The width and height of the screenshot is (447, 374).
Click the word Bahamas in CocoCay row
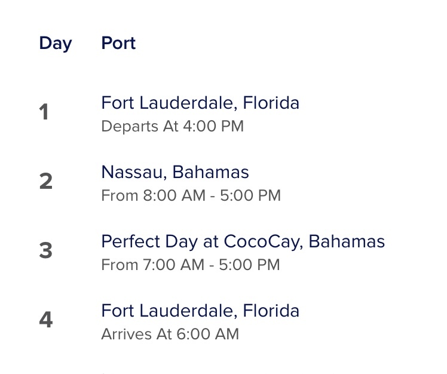click(x=348, y=242)
